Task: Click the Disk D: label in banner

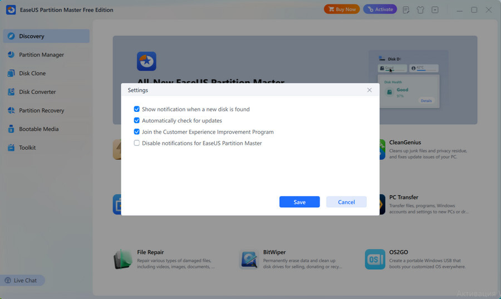Action: click(394, 59)
